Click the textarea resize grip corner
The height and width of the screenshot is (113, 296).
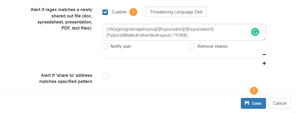pos(264,39)
